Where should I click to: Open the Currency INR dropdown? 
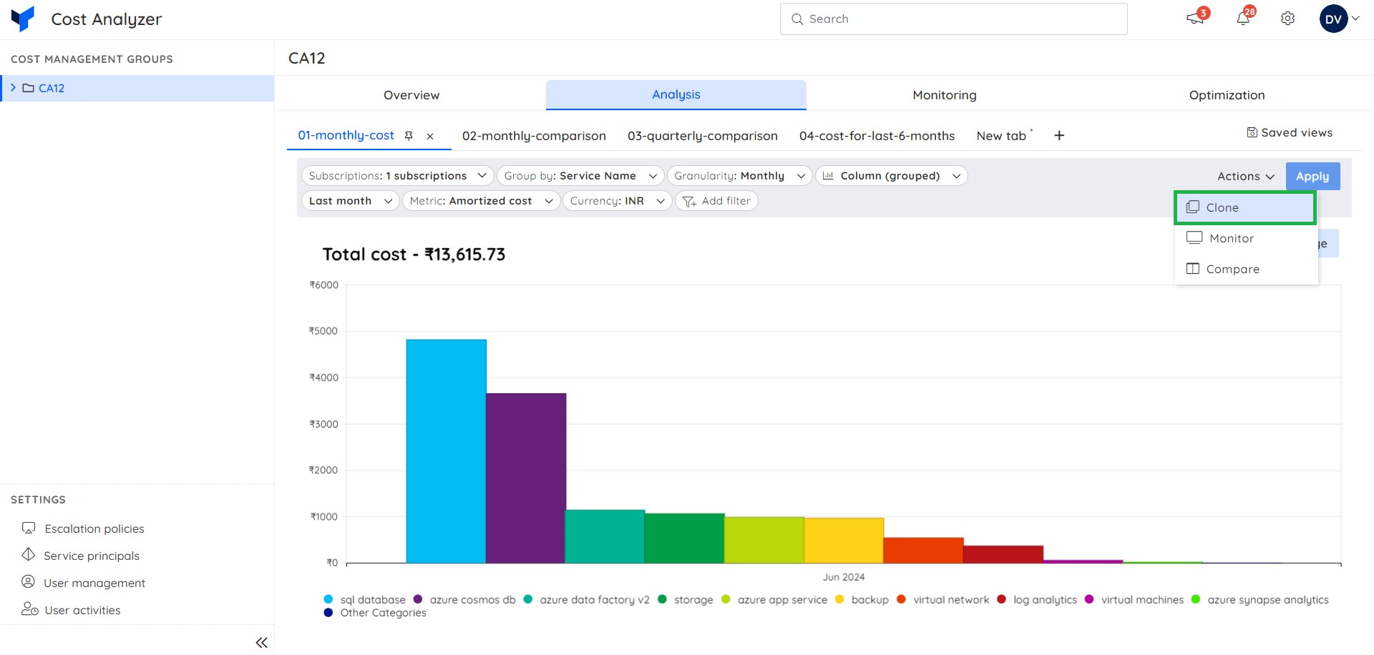click(617, 201)
